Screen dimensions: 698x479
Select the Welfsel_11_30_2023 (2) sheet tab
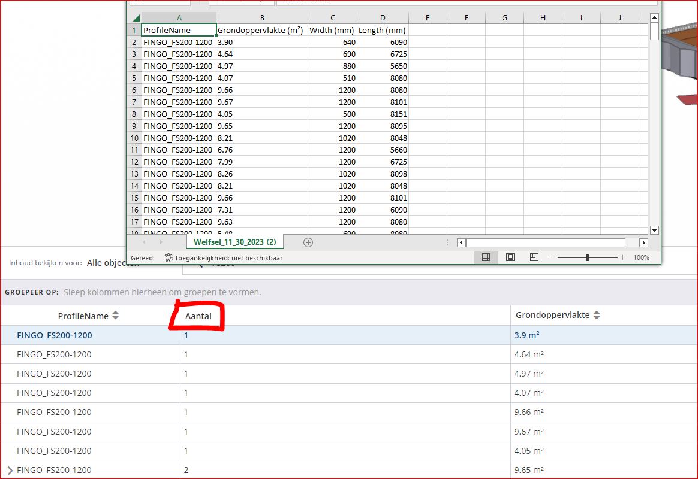click(234, 242)
